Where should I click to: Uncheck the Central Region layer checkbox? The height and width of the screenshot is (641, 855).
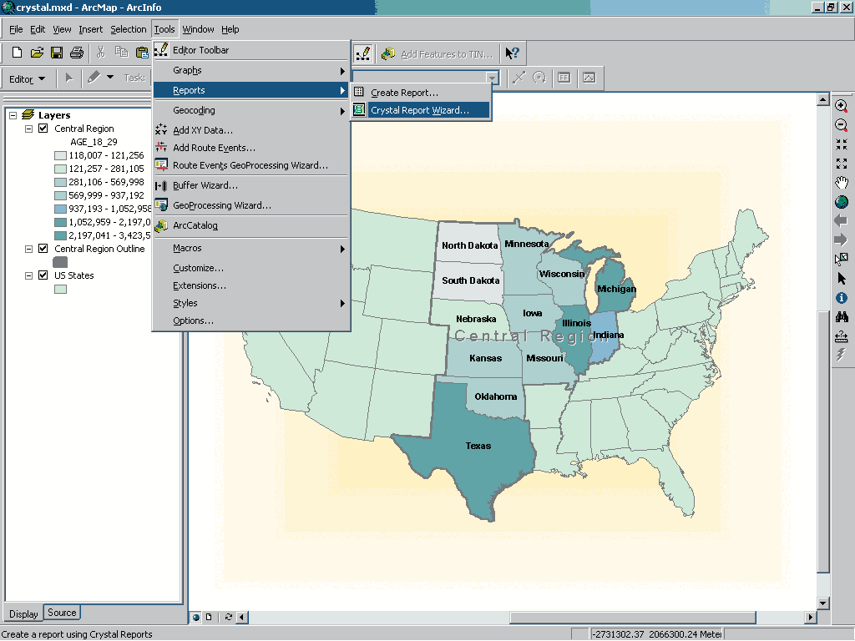pos(43,129)
